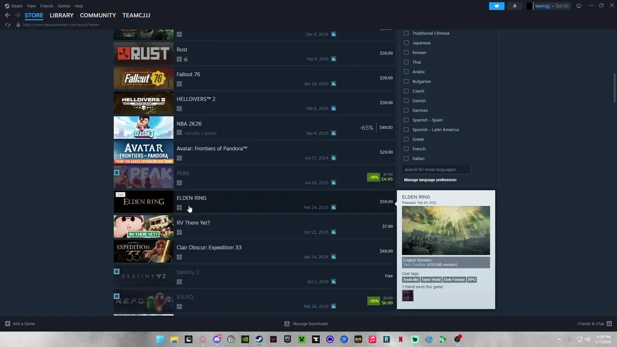
Task: Click the store URL address bar
Action: coord(61,25)
